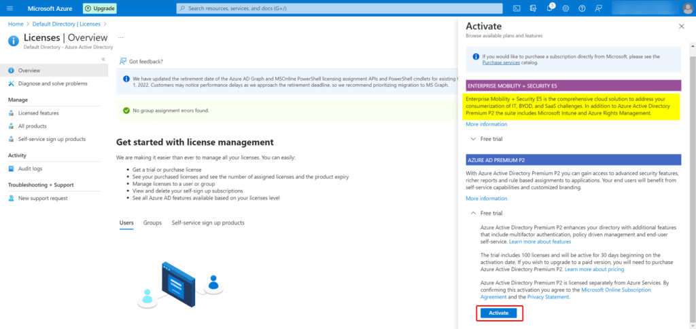Click the AZURE AD PREMIUM P2 header
This screenshot has width=696, height=329.
(x=573, y=160)
